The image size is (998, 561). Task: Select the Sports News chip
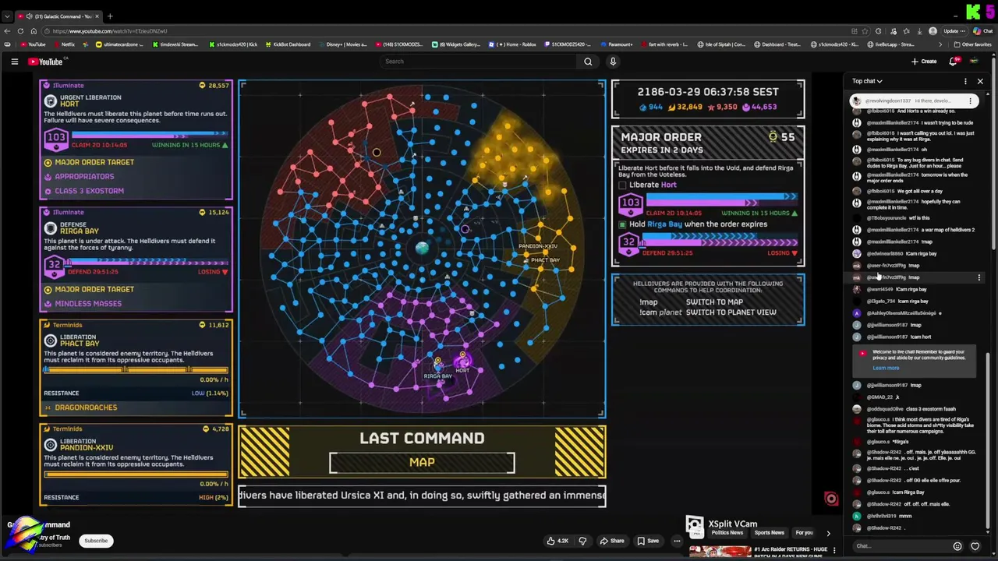coord(769,533)
